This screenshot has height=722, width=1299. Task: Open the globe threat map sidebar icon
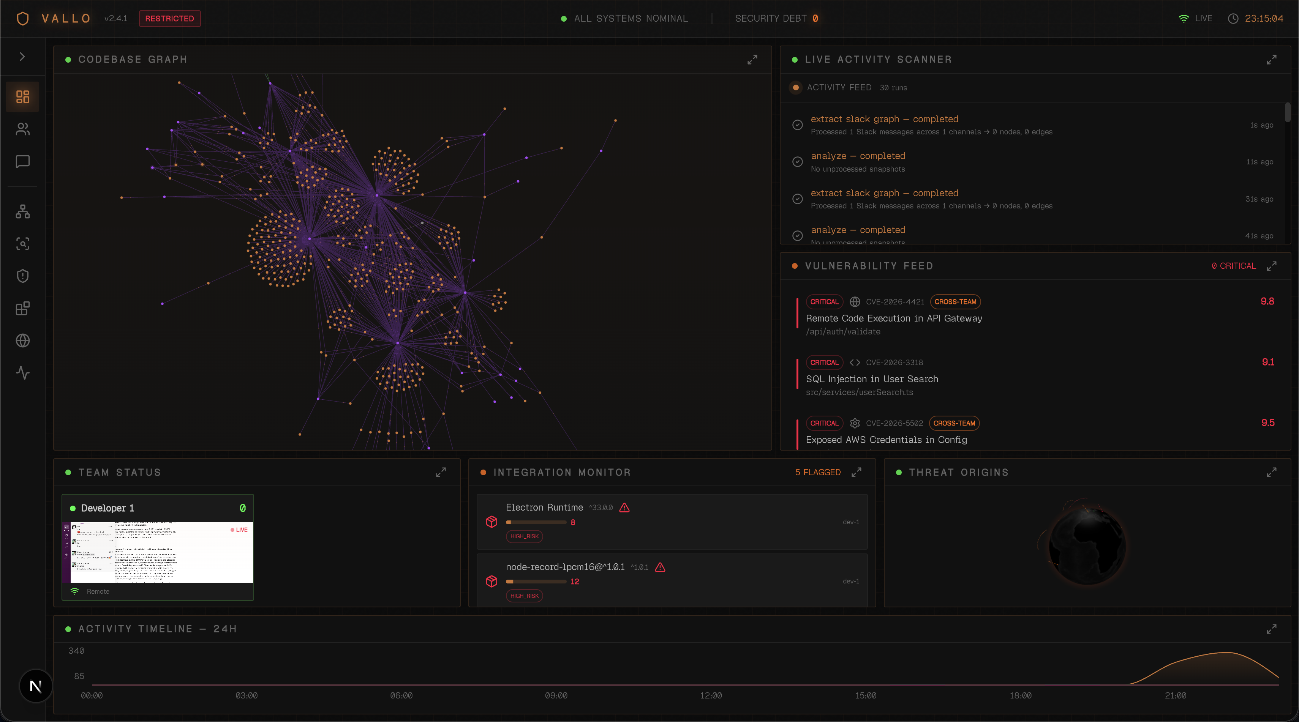[23, 341]
